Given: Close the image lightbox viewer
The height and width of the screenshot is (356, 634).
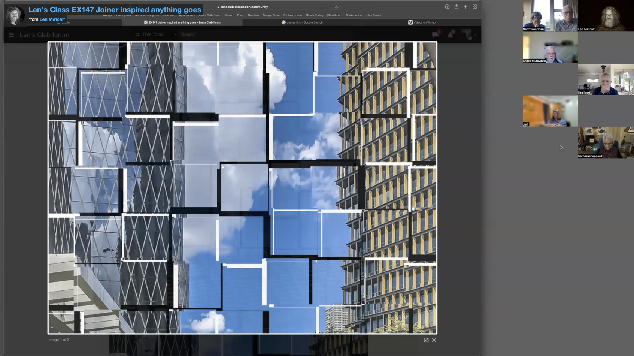Looking at the screenshot, I should click(x=434, y=340).
